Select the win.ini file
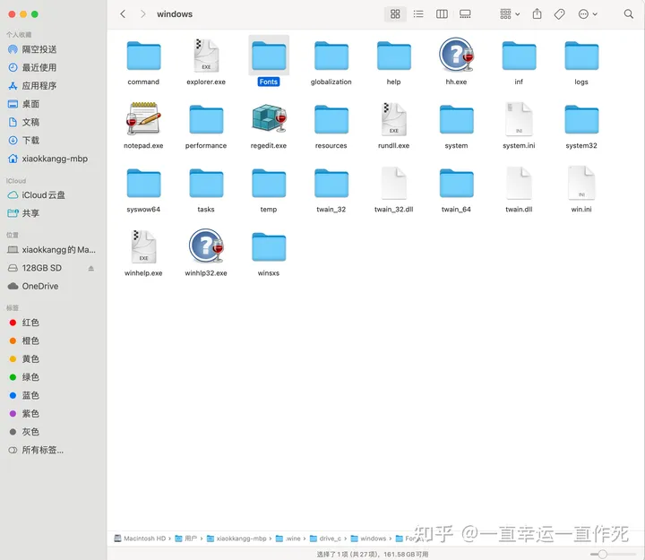 pyautogui.click(x=581, y=184)
